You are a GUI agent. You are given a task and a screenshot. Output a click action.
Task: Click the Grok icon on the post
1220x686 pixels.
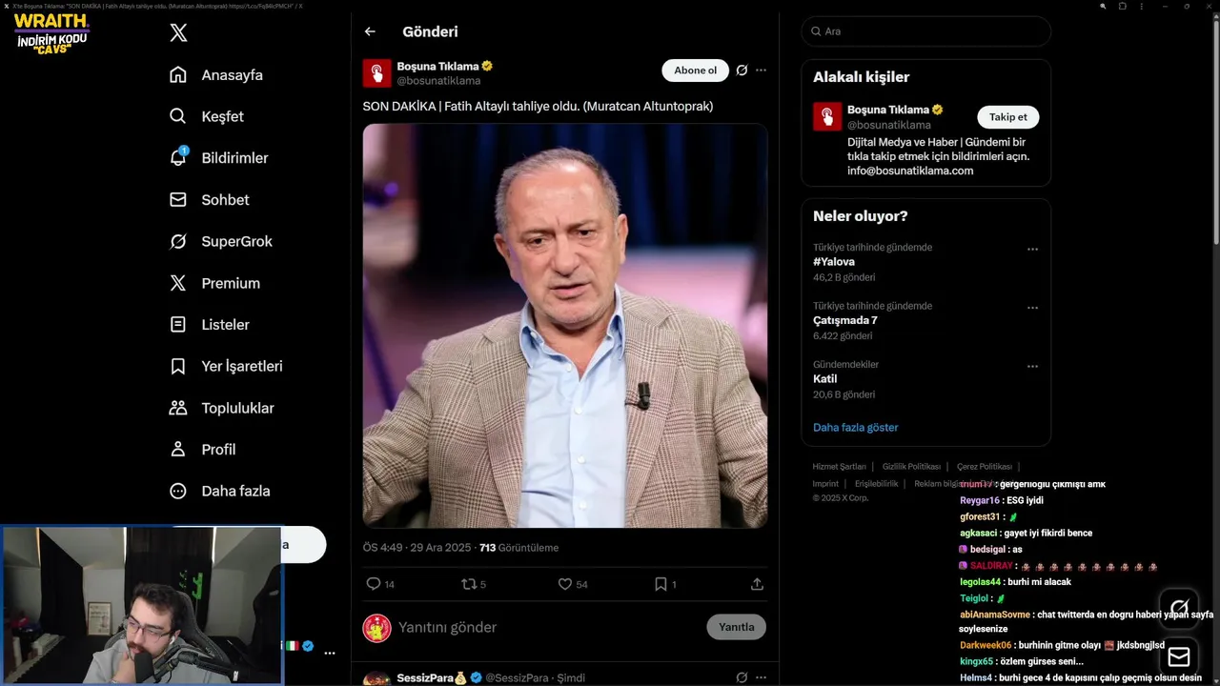742,71
